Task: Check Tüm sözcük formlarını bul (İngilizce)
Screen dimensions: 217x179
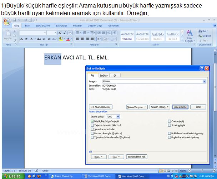Action: coord(92,137)
